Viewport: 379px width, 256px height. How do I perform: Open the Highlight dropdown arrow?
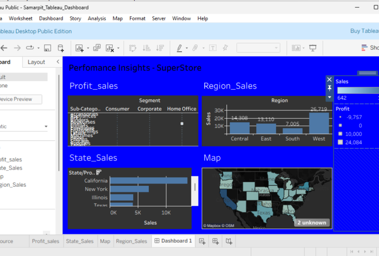pyautogui.click(x=187, y=48)
